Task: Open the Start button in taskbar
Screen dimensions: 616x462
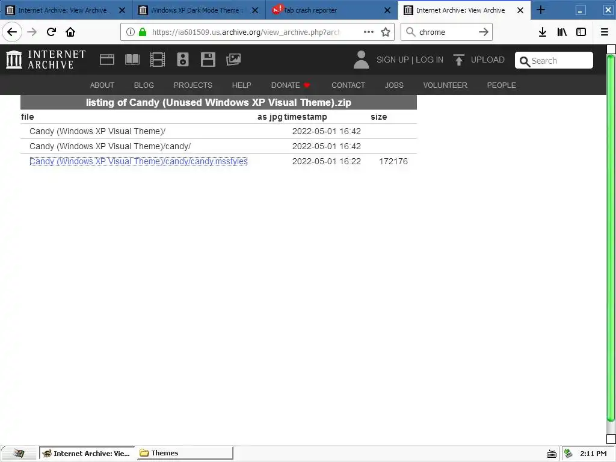Action: tap(19, 454)
